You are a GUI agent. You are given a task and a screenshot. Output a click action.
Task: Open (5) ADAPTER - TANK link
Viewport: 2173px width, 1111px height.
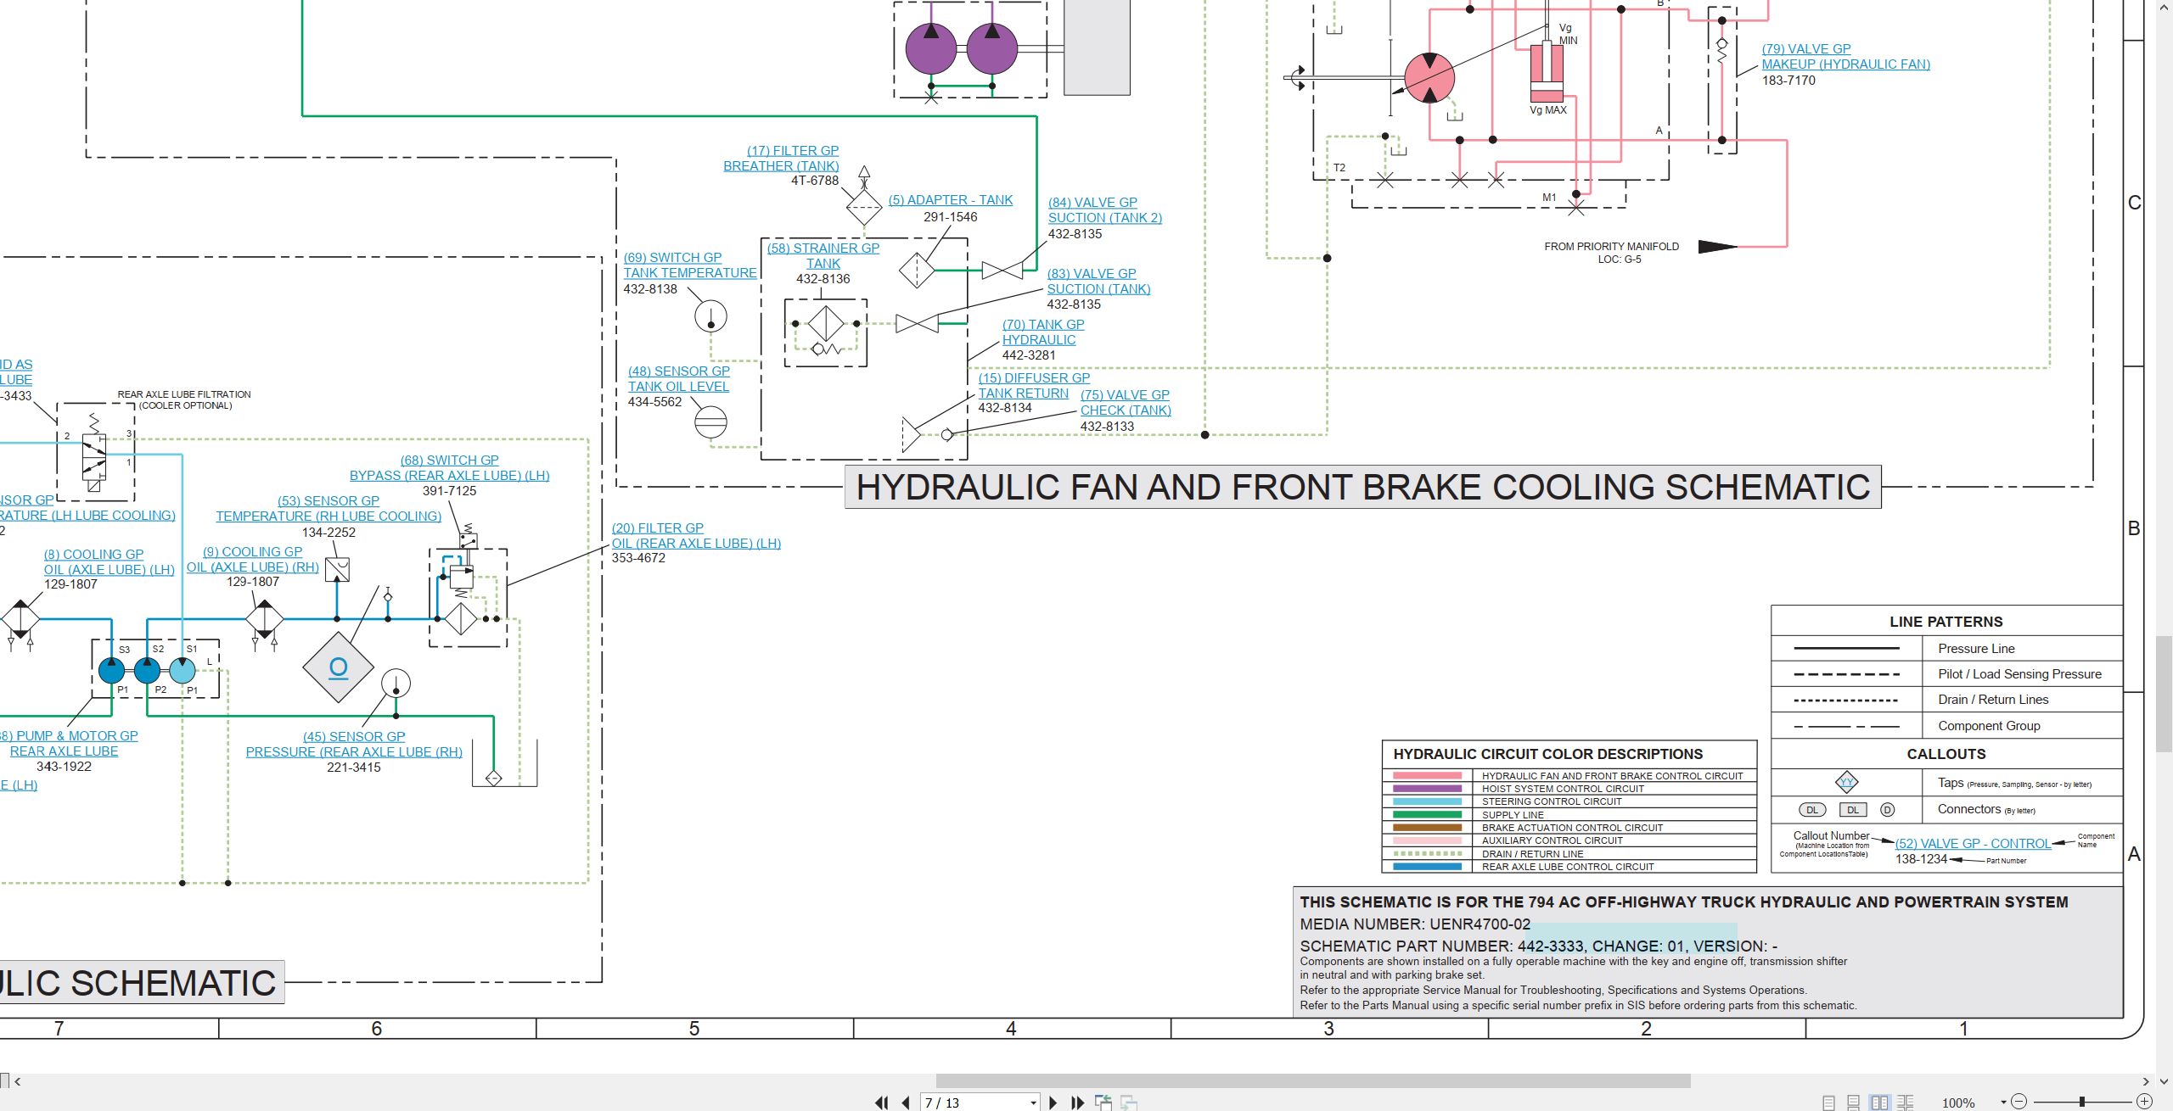[951, 200]
